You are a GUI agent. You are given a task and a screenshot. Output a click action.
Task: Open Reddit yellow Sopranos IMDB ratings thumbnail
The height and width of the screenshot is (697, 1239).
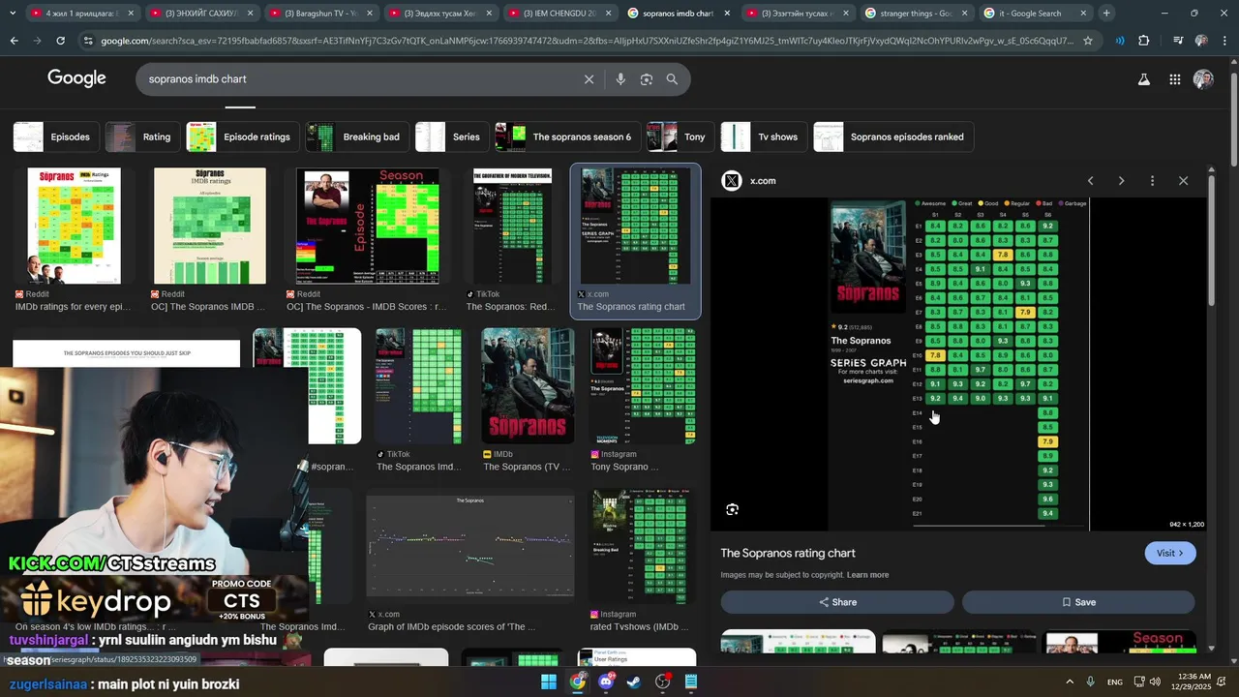pos(209,226)
